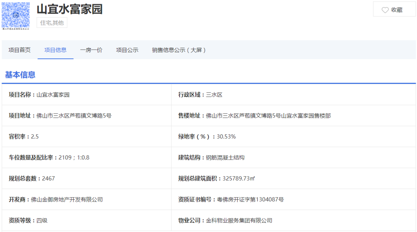Click the project QR code image
This screenshot has height=232, width=417.
click(x=16, y=16)
